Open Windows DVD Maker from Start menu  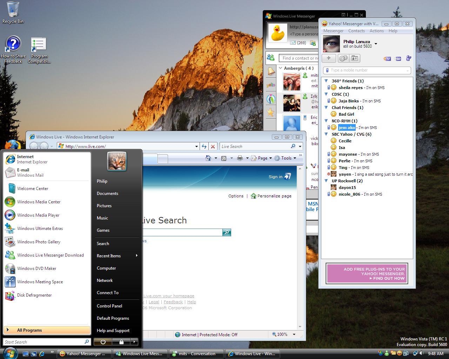(x=36, y=268)
